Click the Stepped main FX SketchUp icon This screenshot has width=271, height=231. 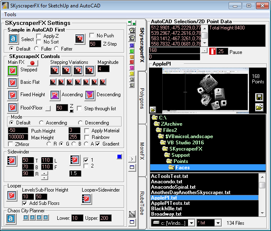[12, 71]
